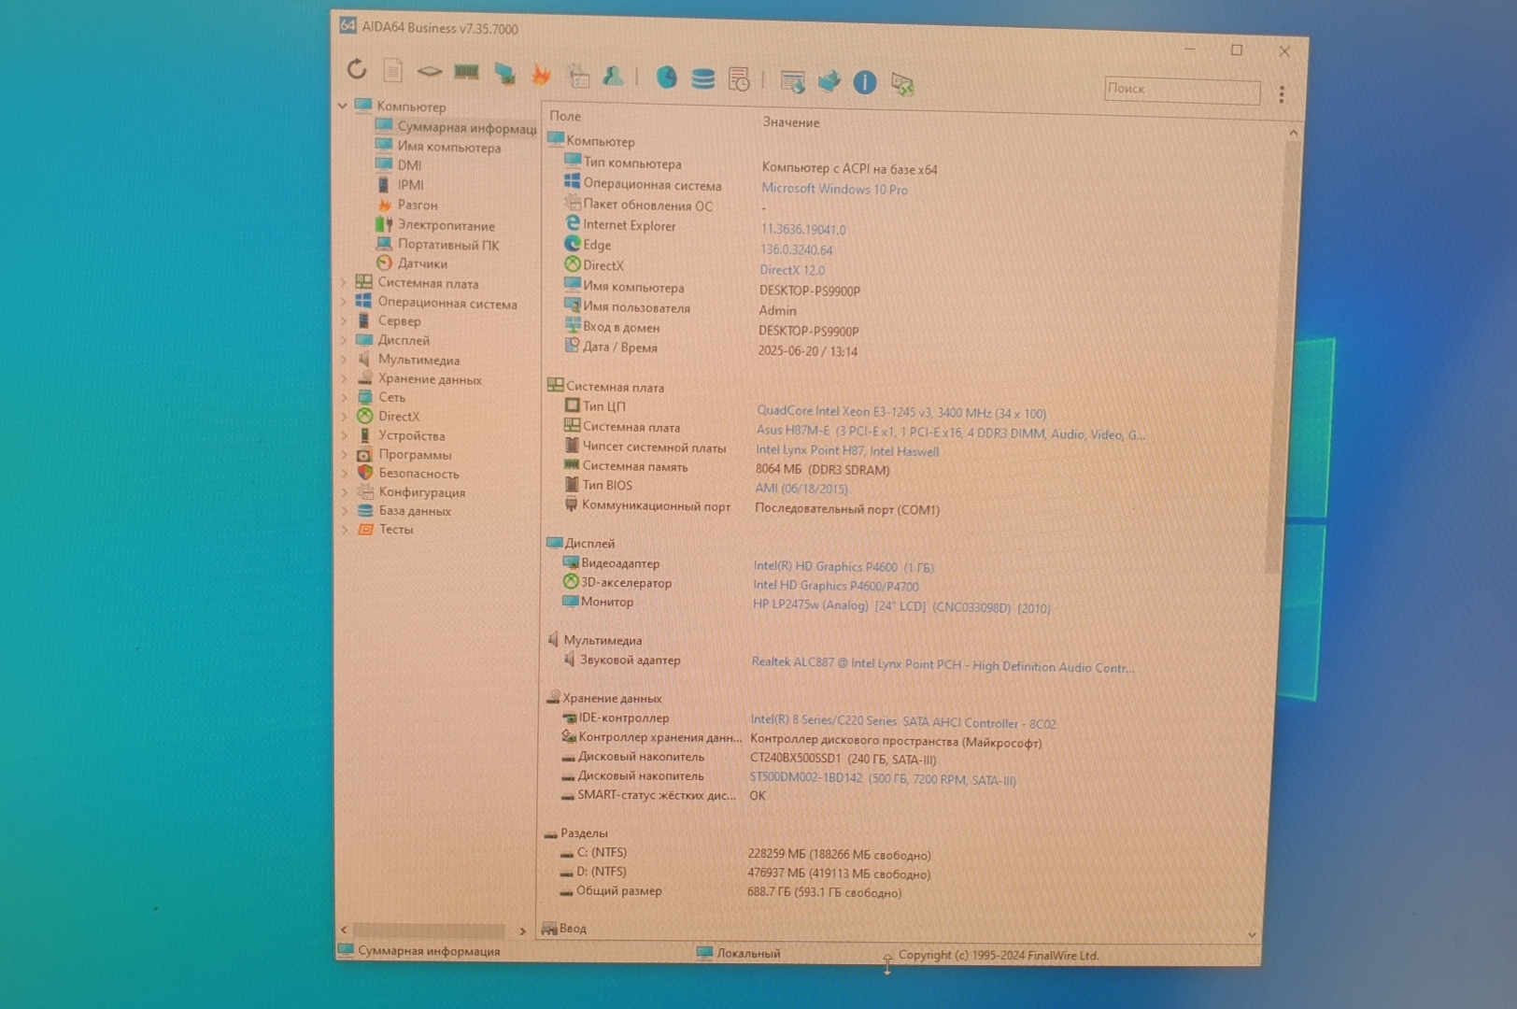The image size is (1517, 1009).
Task: Select Датчики in the sidebar tree
Action: pos(421,263)
